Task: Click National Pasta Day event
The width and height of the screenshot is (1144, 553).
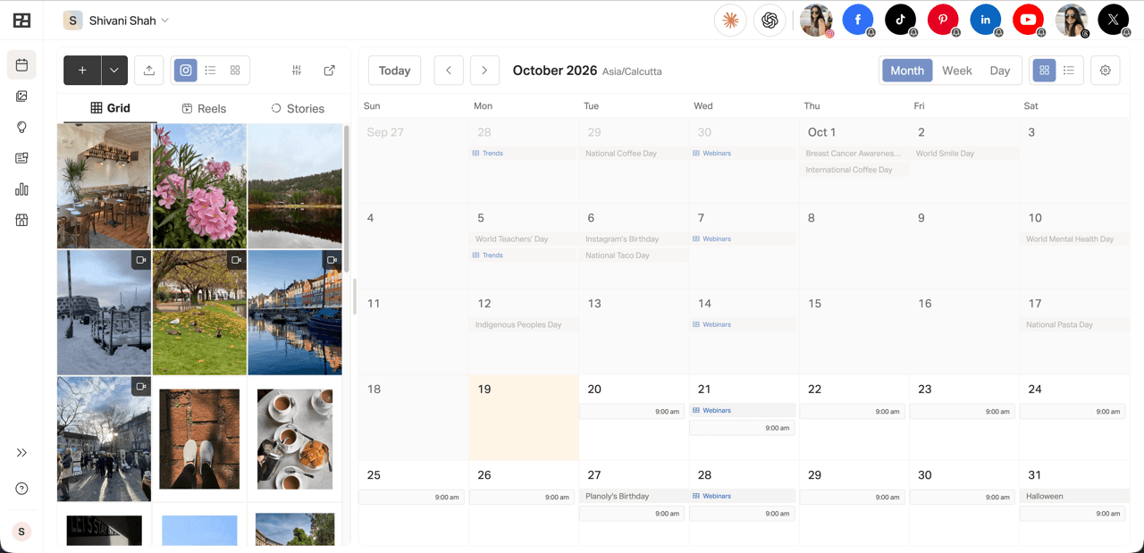Action: (1074, 325)
